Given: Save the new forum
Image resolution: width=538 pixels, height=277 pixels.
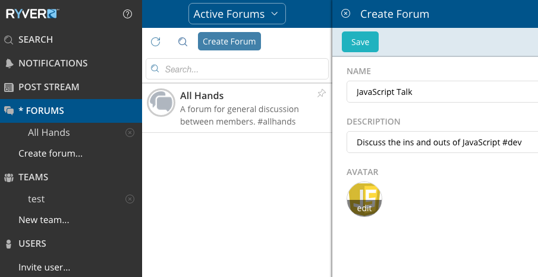Looking at the screenshot, I should coord(360,42).
